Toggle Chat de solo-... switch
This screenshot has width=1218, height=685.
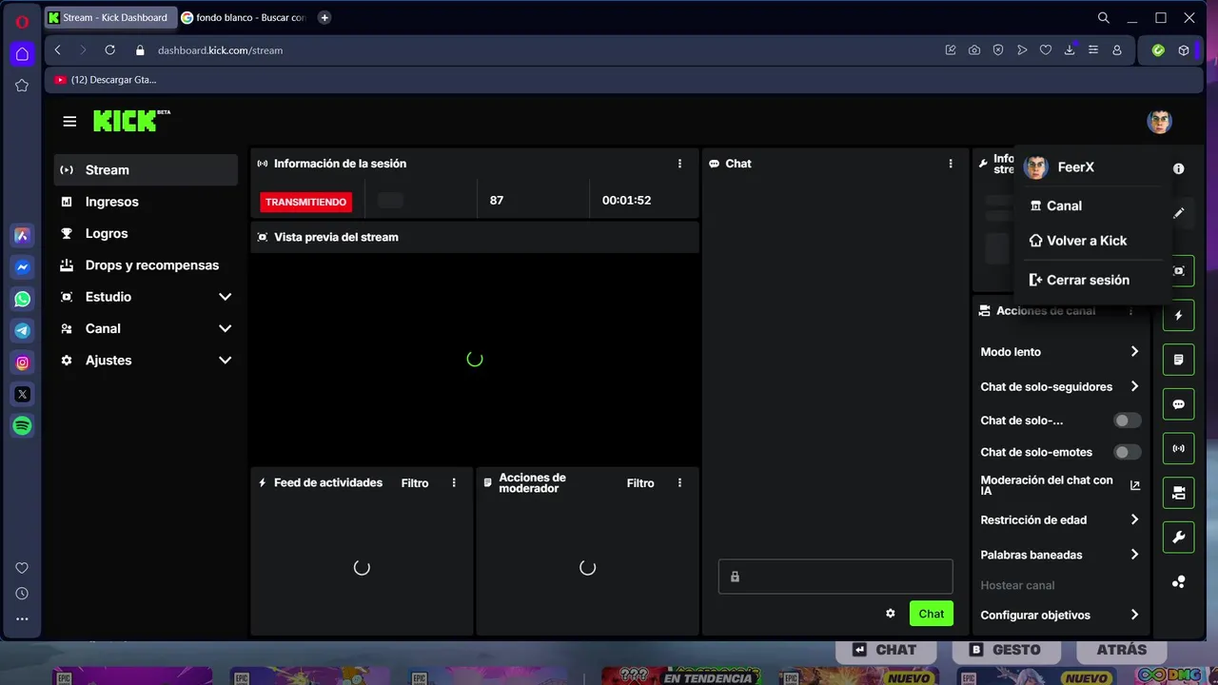coord(1127,421)
